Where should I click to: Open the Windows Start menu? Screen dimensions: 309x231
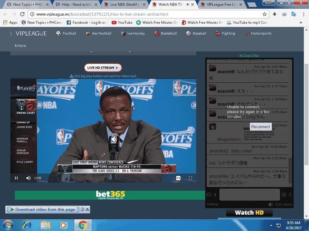tap(8, 225)
